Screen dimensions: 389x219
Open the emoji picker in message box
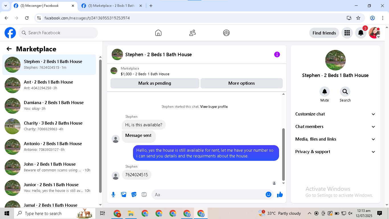tap(268, 194)
